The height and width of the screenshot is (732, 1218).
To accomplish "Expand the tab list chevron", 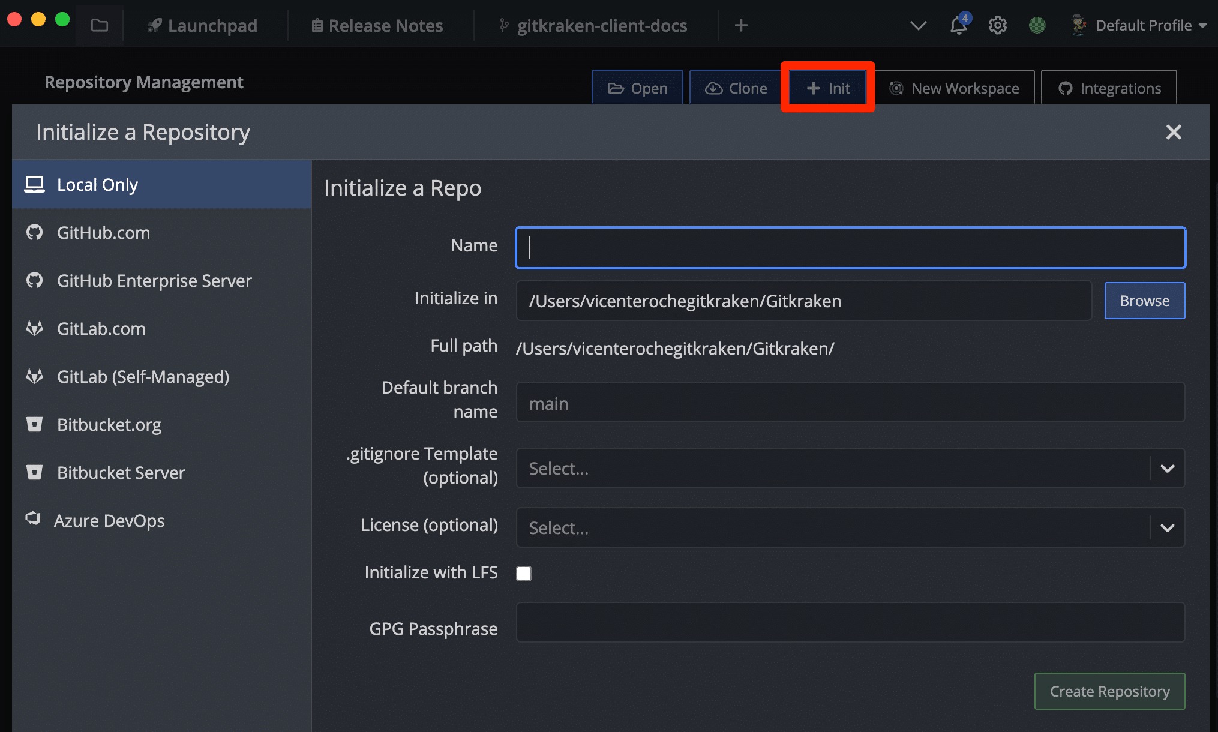I will pos(918,25).
